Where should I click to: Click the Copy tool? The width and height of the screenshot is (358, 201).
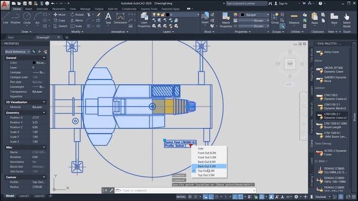[59, 20]
